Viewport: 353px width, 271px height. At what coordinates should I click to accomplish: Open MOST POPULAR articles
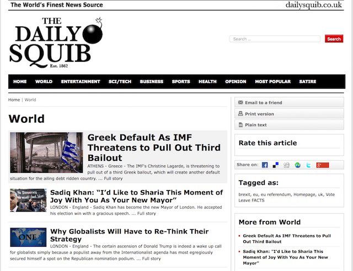(x=272, y=82)
